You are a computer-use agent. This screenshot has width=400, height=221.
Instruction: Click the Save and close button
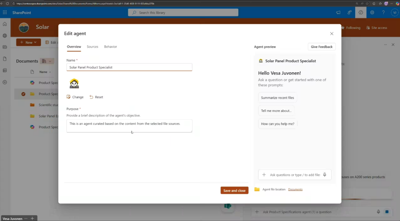pyautogui.click(x=234, y=191)
